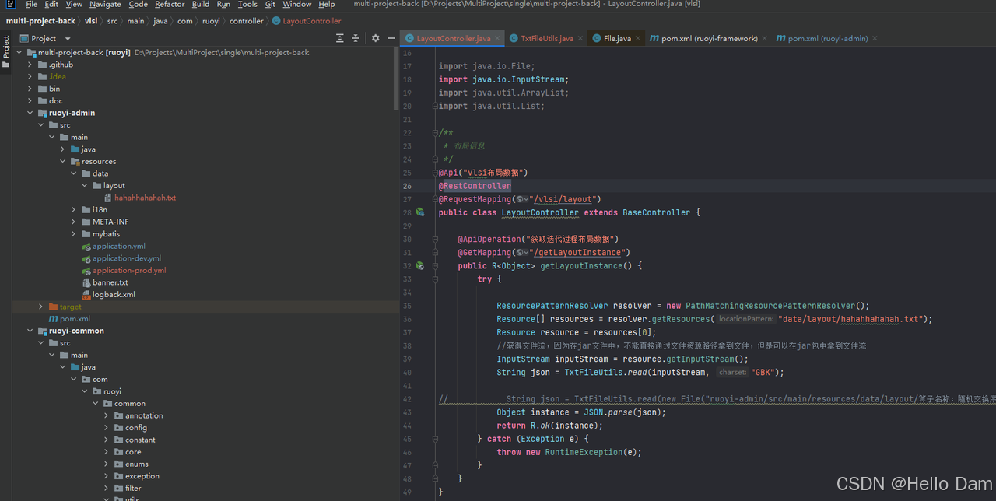Switch to File.java editor tab
996x501 pixels.
[x=617, y=38]
